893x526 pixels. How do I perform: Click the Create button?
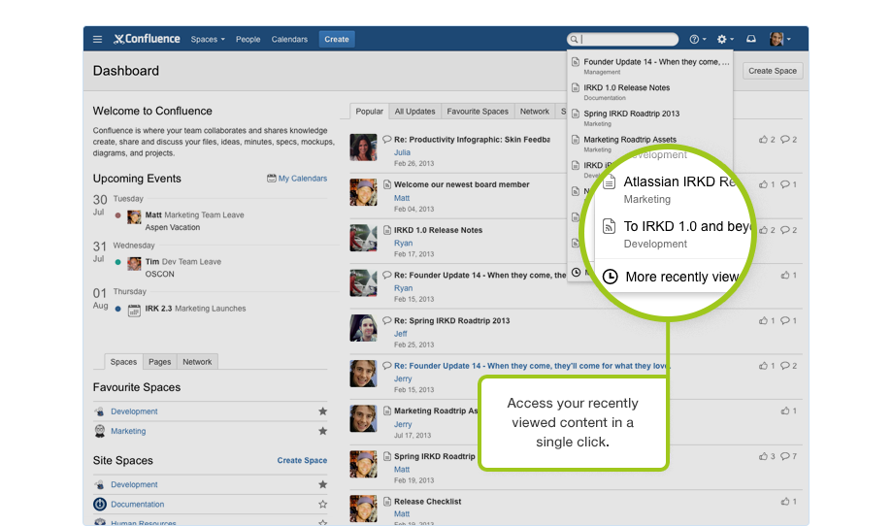[x=337, y=39]
